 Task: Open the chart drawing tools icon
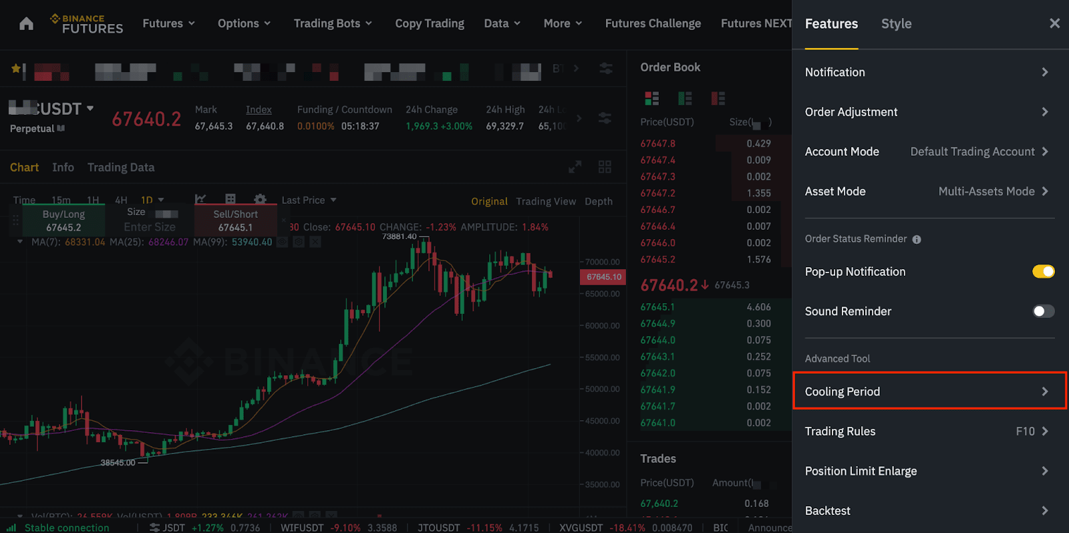200,199
